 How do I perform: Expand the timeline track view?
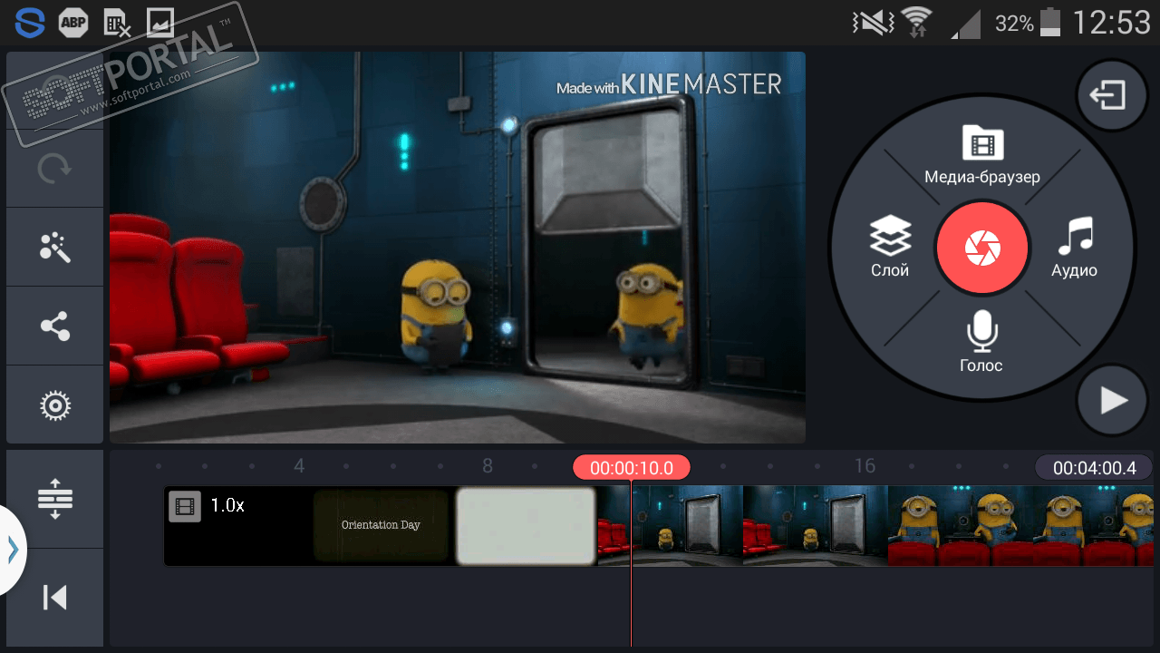(55, 499)
